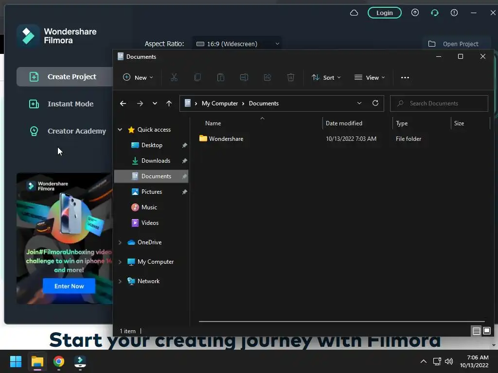Open Google Chrome from the taskbar
Viewport: 498px width, 373px height.
(58, 361)
